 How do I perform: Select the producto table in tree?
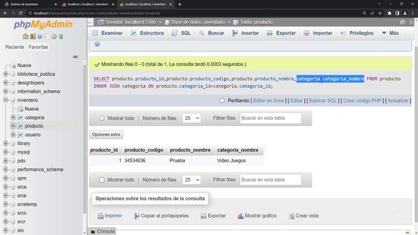pos(34,126)
